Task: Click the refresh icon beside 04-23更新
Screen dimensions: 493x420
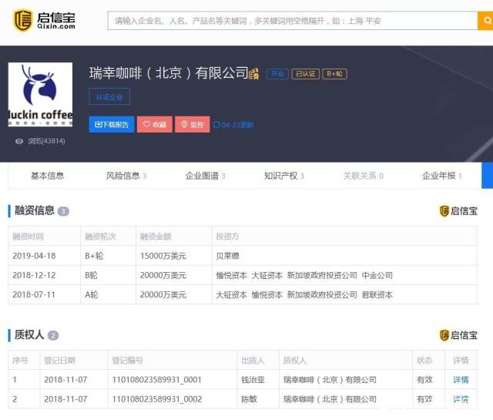Action: [x=216, y=125]
